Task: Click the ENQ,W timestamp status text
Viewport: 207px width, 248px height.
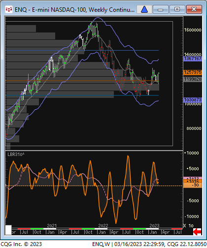Action: (x=149, y=244)
